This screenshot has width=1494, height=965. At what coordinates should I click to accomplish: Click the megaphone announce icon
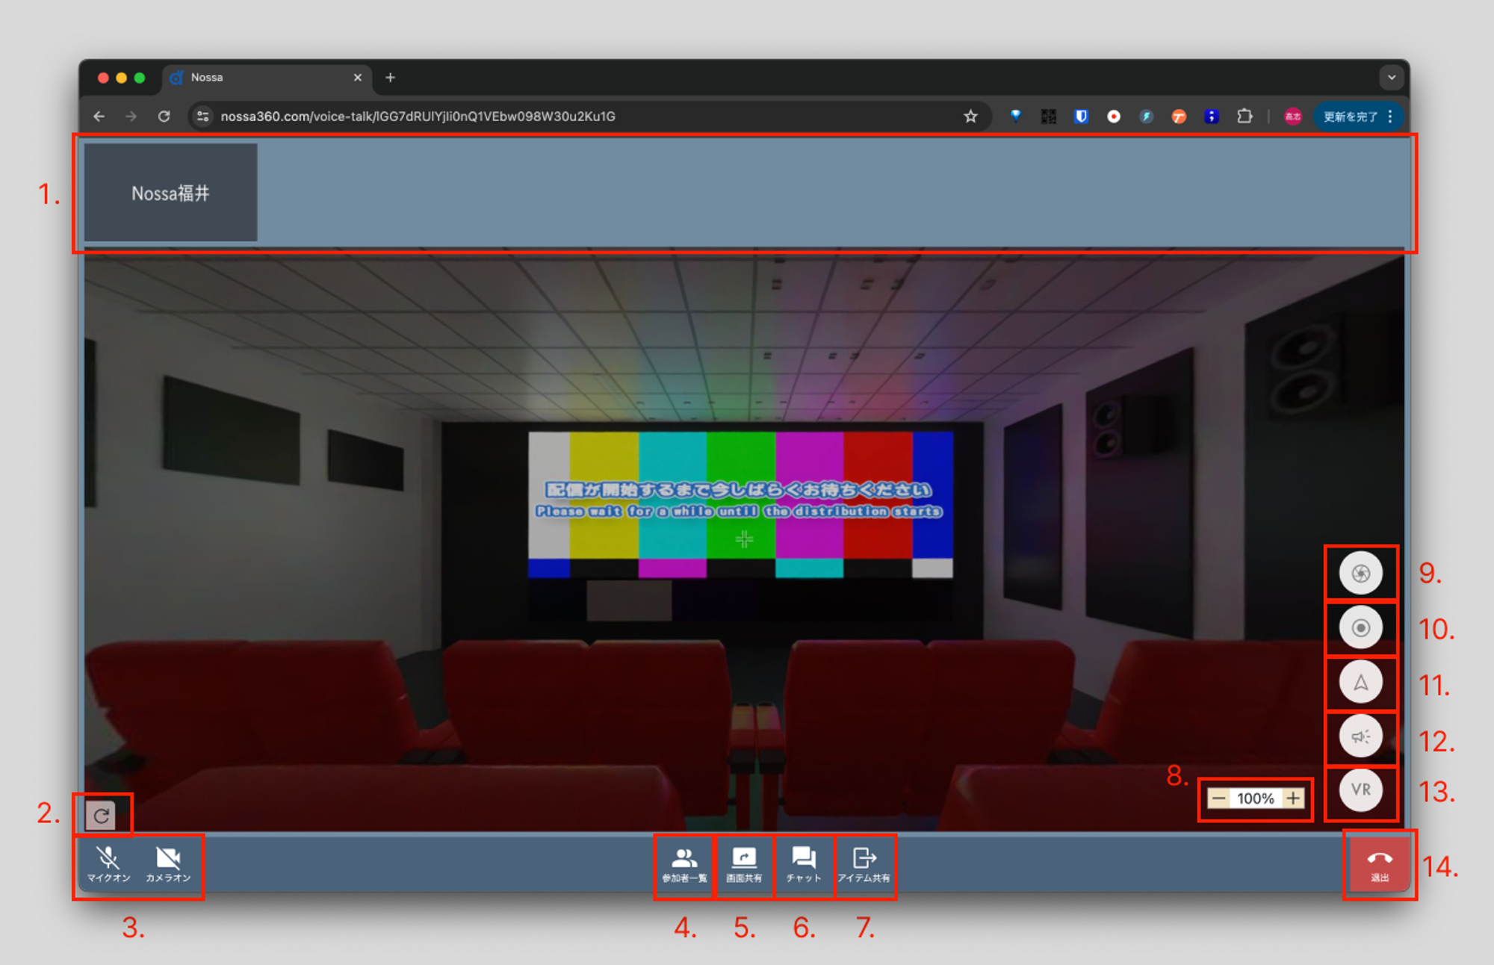(1360, 736)
